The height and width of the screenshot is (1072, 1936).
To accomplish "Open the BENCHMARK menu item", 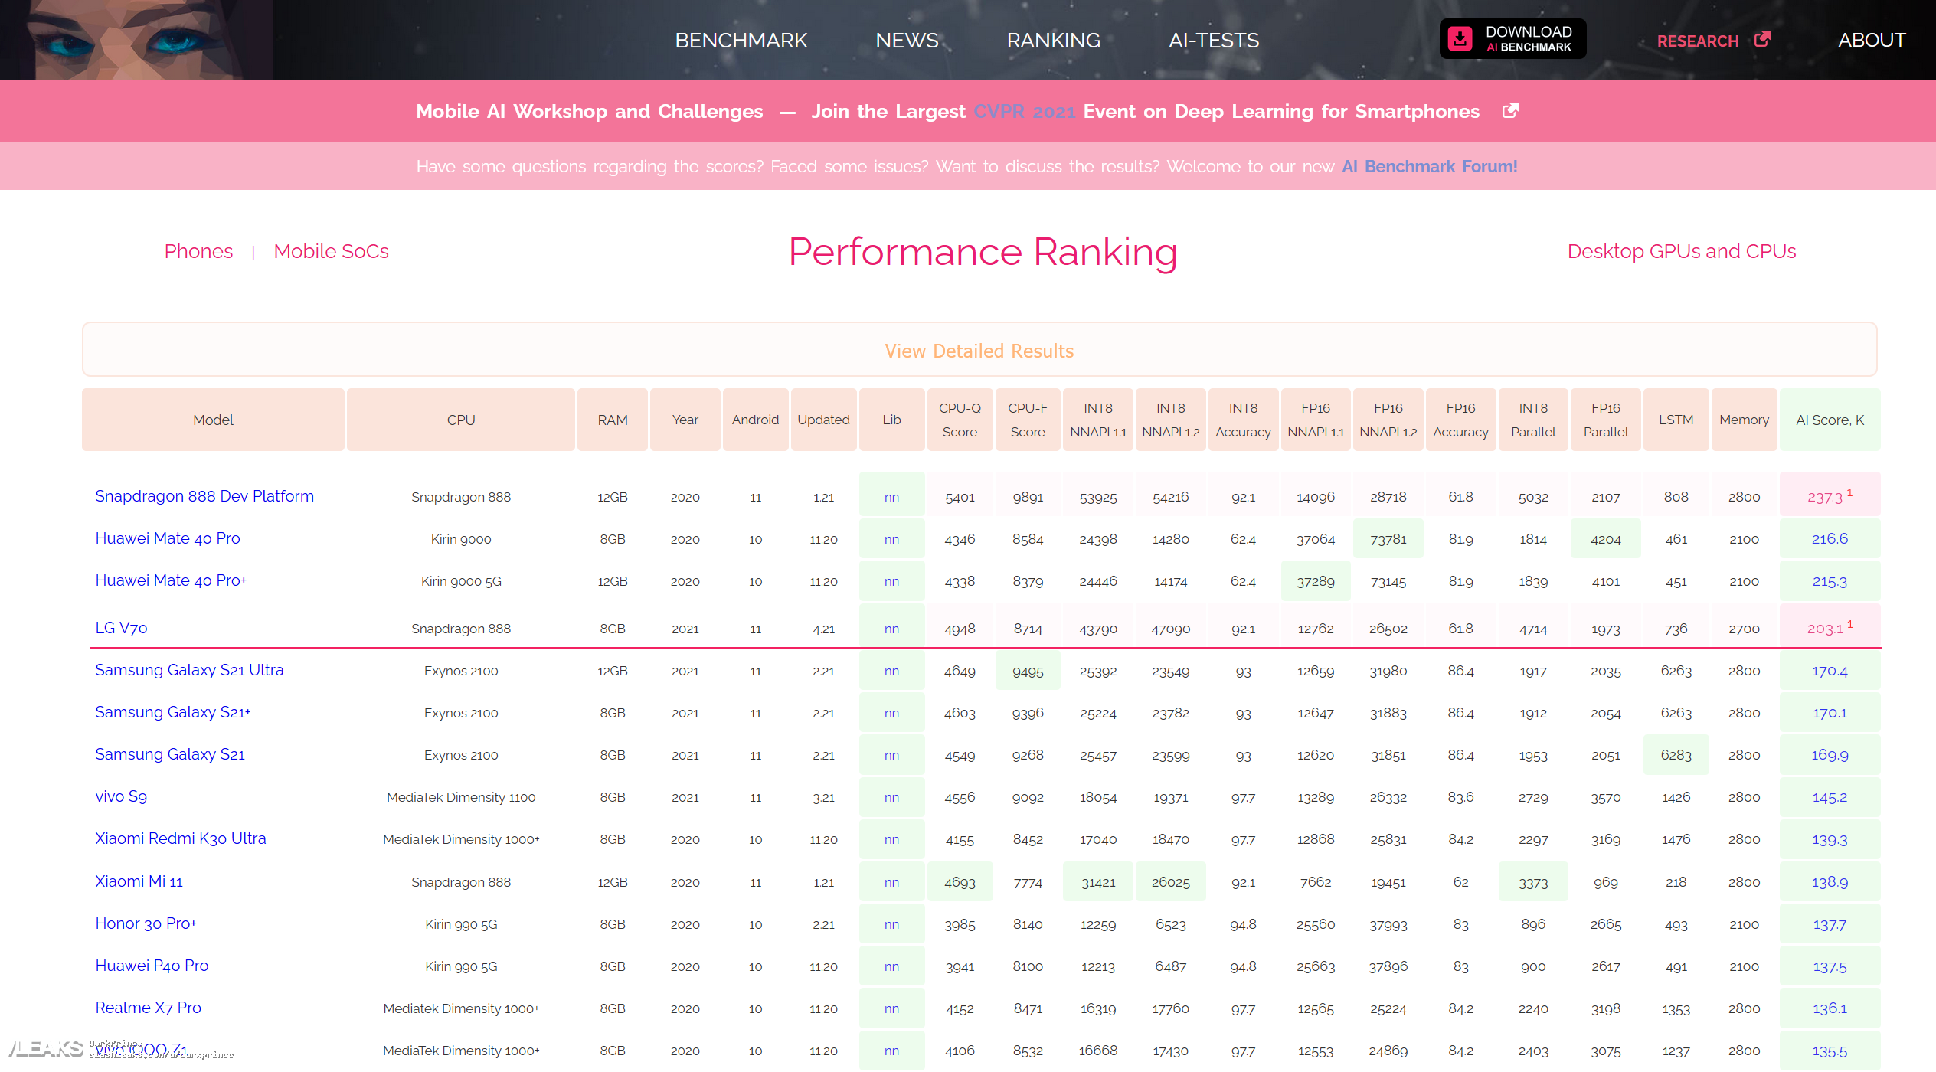I will pos(741,41).
